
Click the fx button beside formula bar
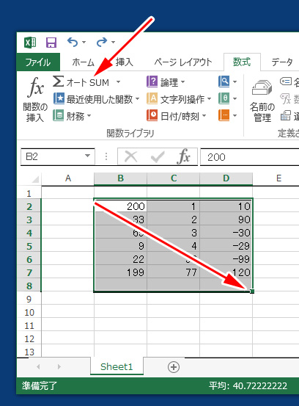tap(184, 156)
